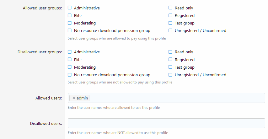This screenshot has width=268, height=139.
Task: Enable Test group under Allowed user groups
Action: tap(170, 23)
